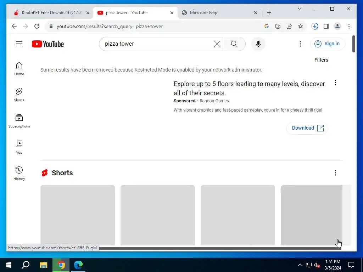Click the horizontal scrollbar at bottom
The height and width of the screenshot is (272, 363).
tap(220, 248)
